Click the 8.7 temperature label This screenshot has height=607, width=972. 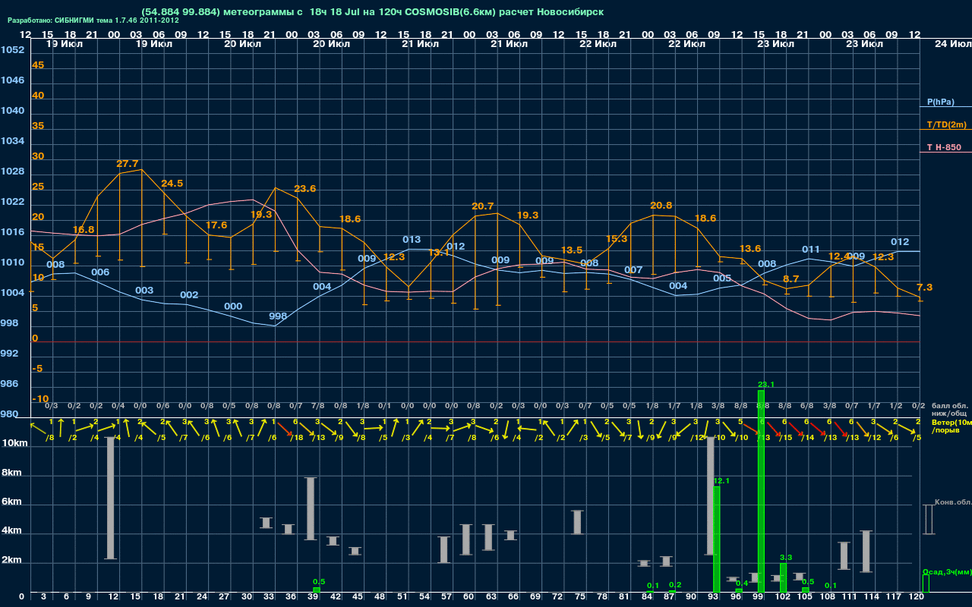791,279
